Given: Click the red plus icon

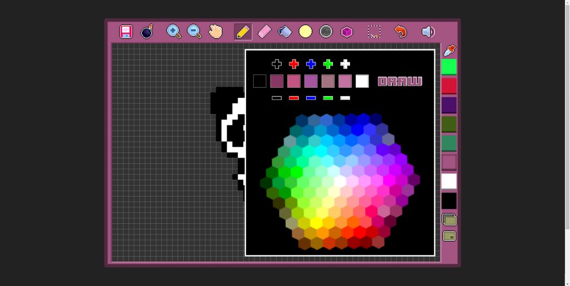Looking at the screenshot, I should coord(294,64).
